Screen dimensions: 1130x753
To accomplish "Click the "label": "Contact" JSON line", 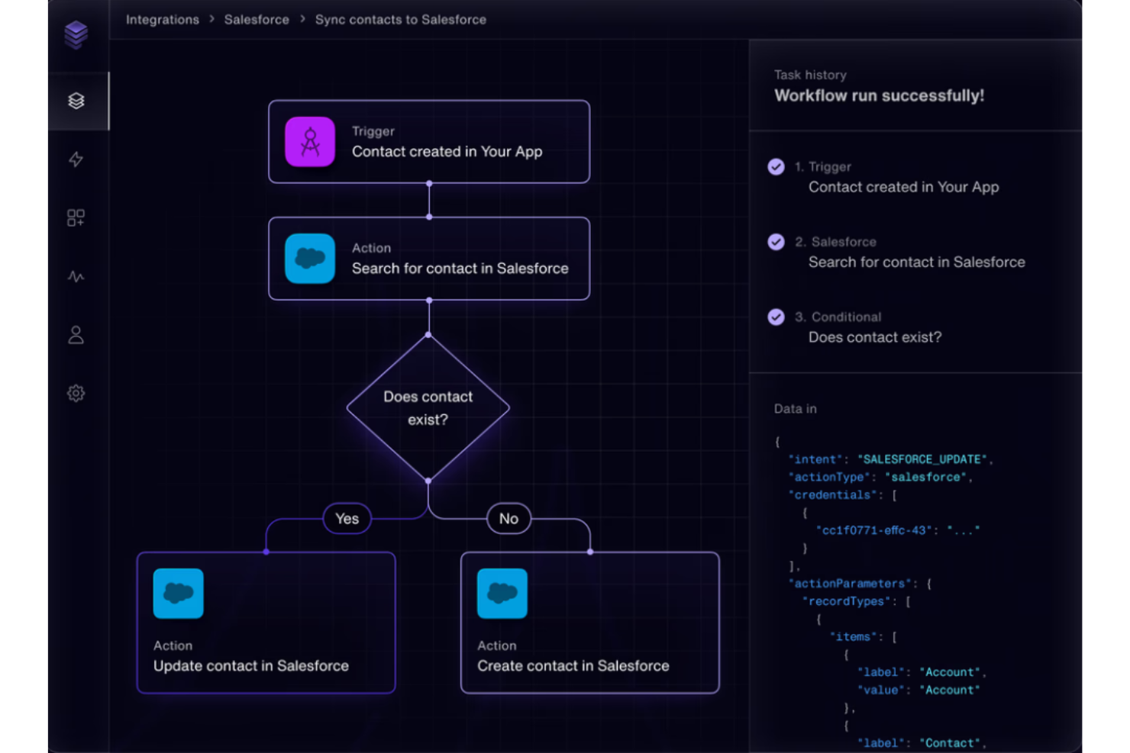I will tap(922, 743).
